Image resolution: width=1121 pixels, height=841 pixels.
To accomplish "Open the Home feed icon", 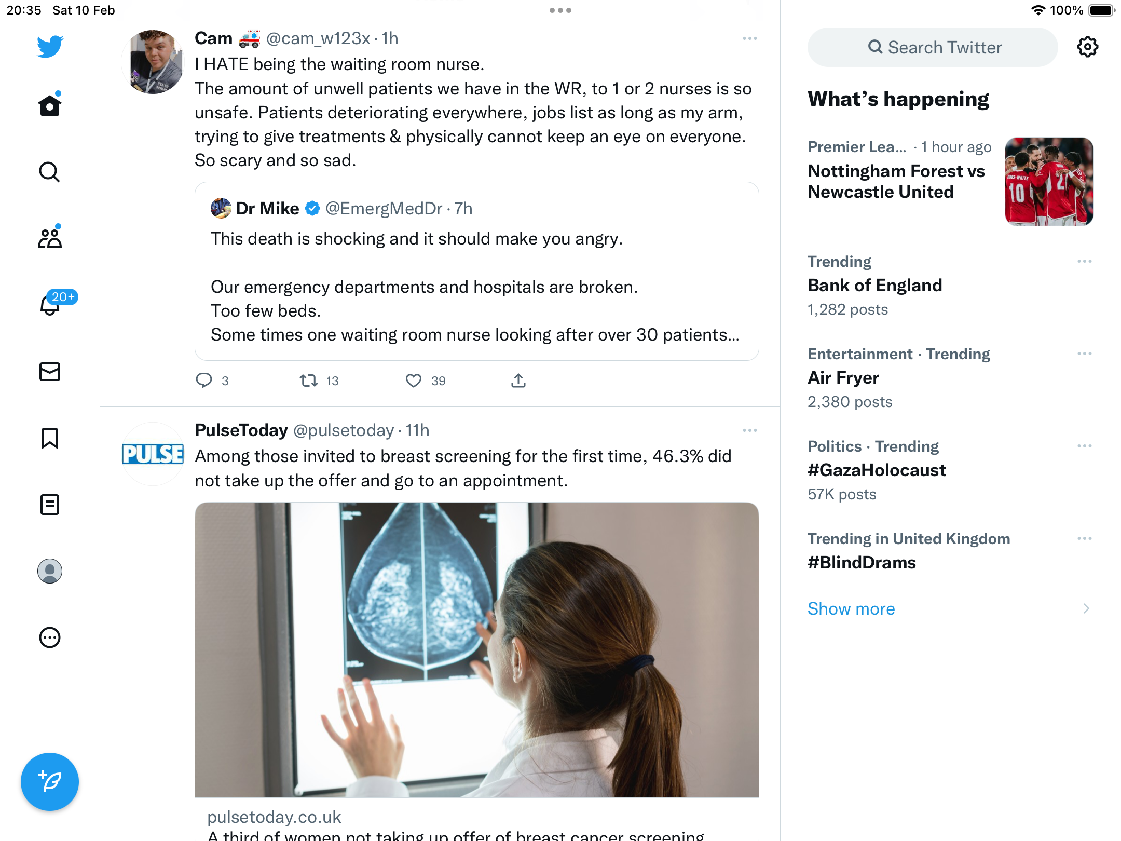I will pos(50,105).
